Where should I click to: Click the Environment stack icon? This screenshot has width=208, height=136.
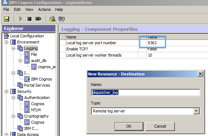pyautogui.click(x=13, y=42)
